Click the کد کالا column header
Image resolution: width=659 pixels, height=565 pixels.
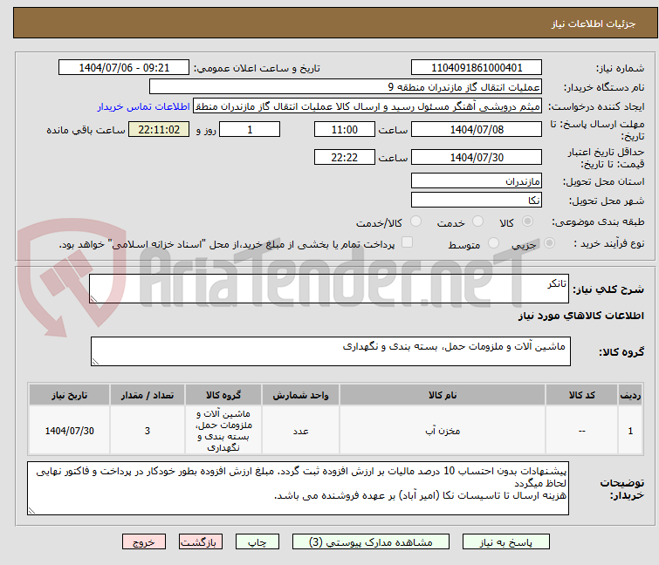[581, 395]
